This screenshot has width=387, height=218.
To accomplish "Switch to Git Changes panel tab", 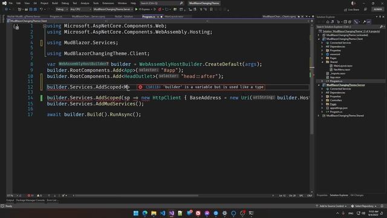I will (357, 195).
